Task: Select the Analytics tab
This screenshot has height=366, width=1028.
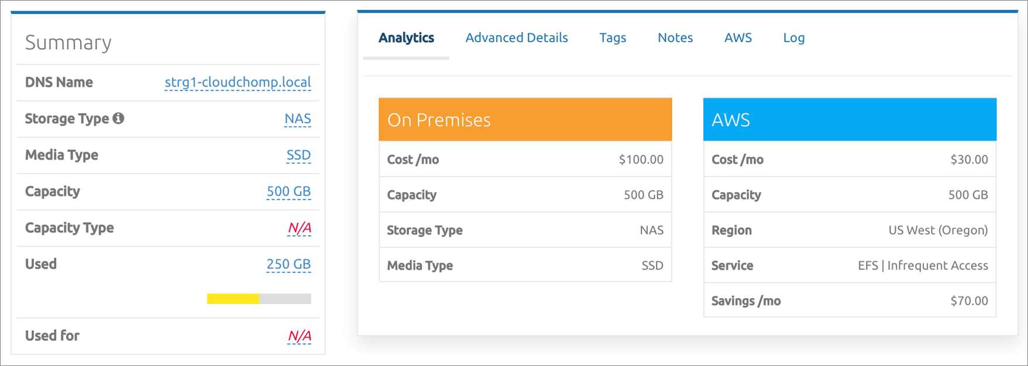Action: [406, 38]
